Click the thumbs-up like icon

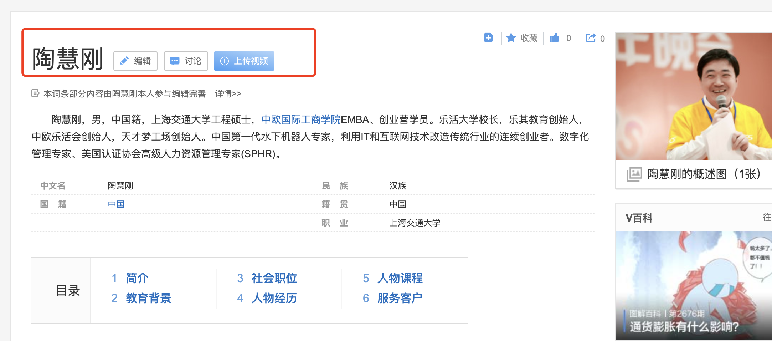555,37
